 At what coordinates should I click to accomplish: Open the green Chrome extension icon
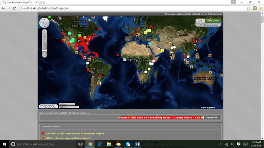point(255,8)
